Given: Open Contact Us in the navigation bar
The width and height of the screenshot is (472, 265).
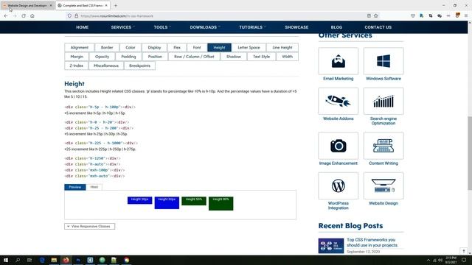Looking at the screenshot, I should click(378, 27).
